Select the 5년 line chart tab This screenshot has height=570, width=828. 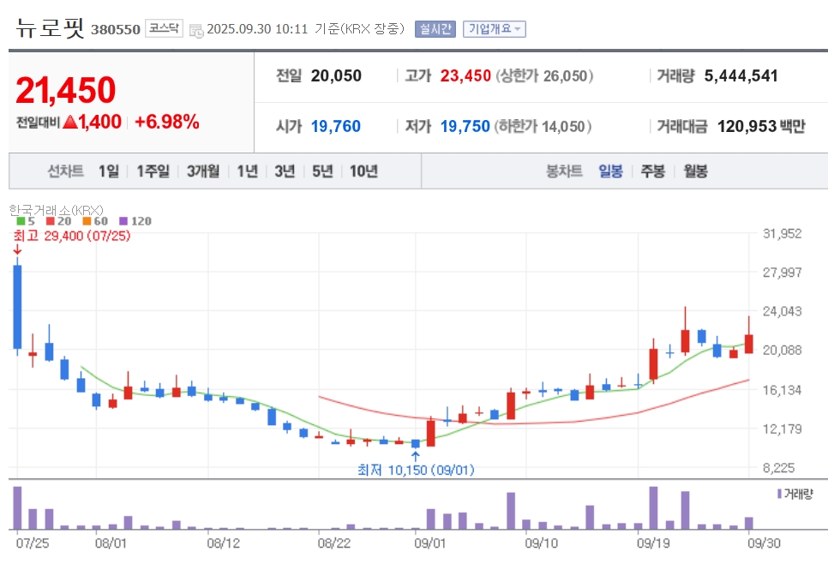[x=322, y=171]
